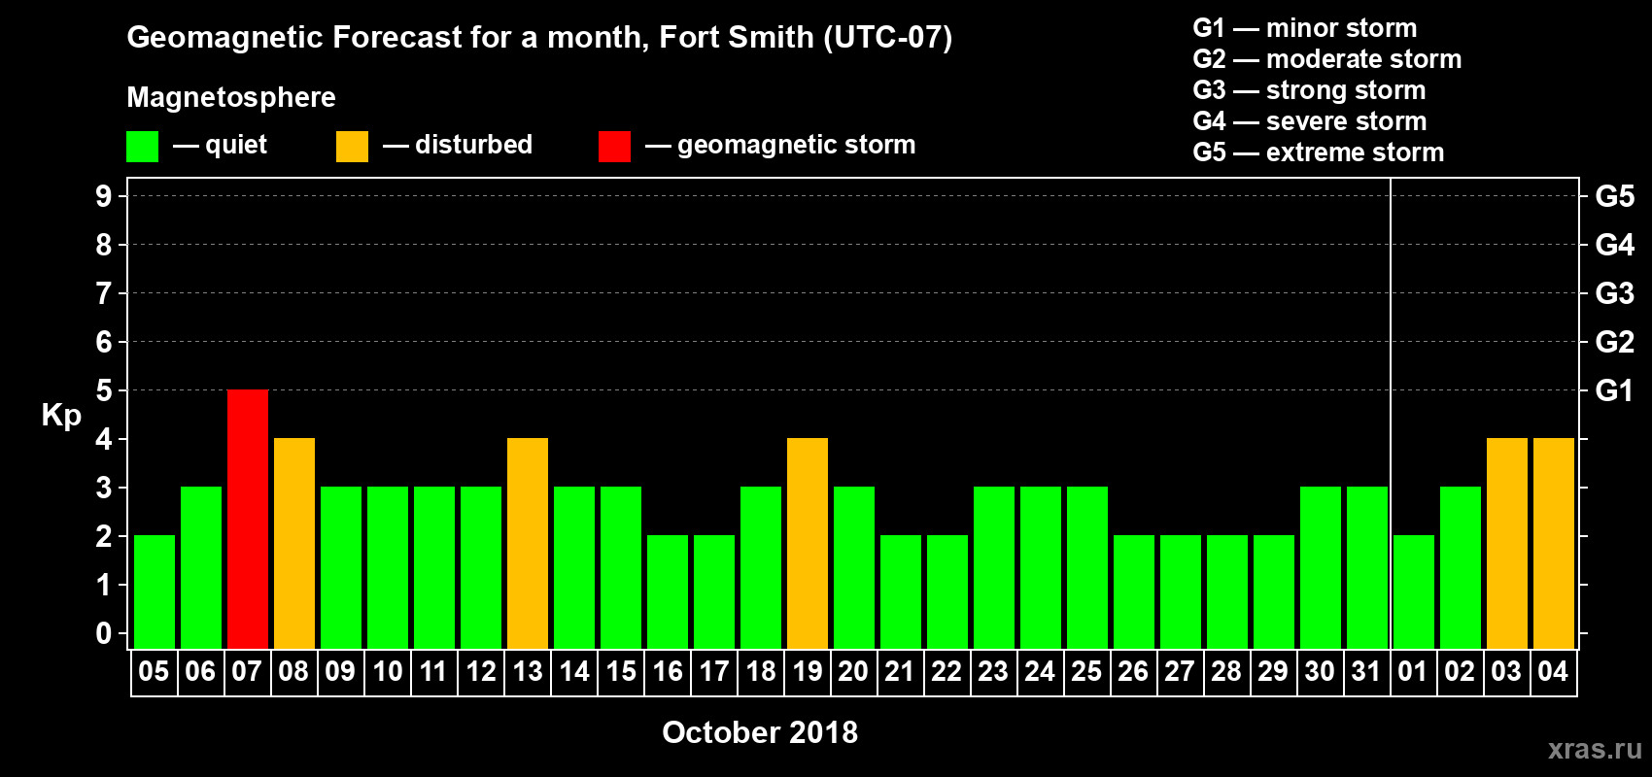
Task: Click the green bar for October 05
Action: point(155,592)
